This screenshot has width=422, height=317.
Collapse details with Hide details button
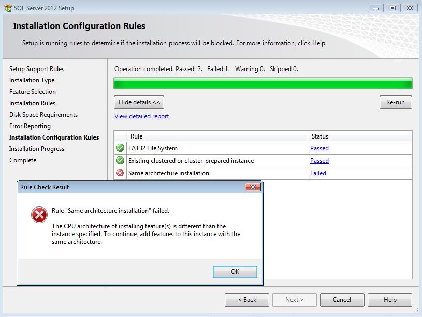tap(139, 102)
